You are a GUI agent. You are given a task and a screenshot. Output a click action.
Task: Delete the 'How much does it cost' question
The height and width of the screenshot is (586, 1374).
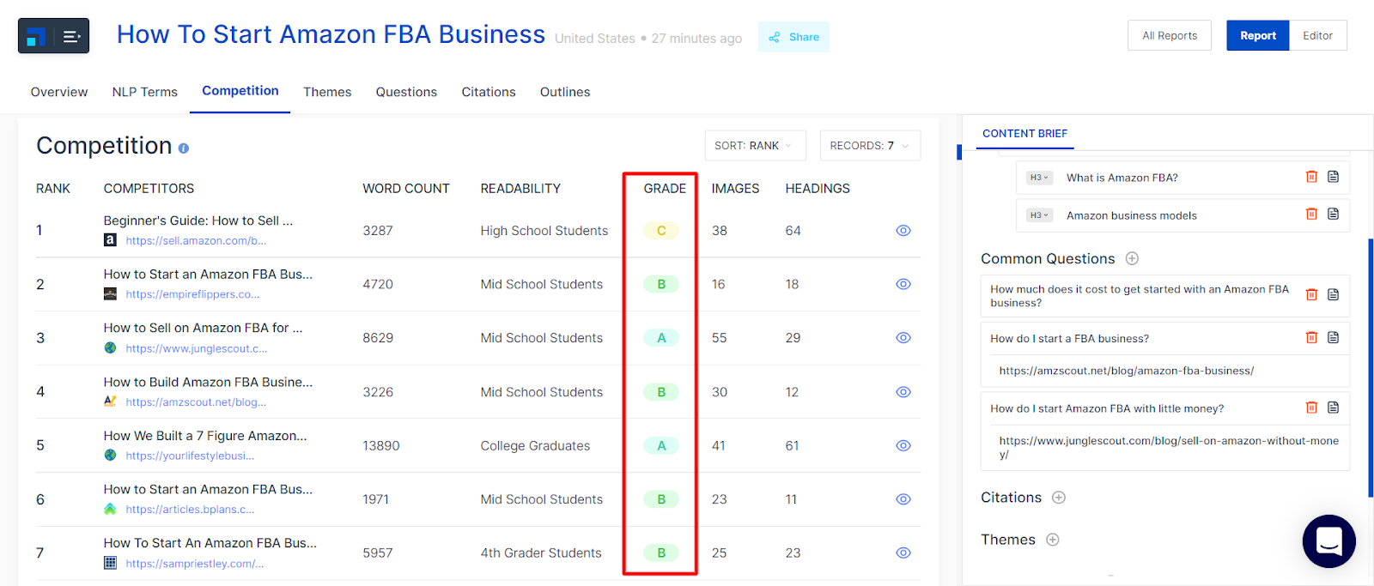pos(1311,294)
